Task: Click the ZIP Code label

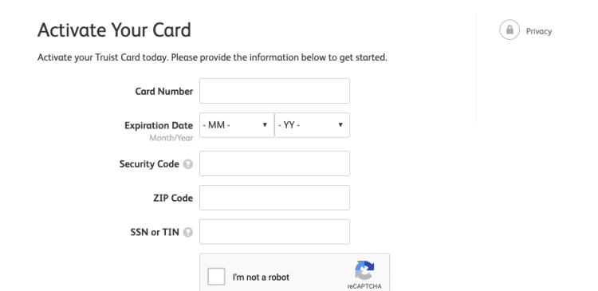Action: (173, 198)
